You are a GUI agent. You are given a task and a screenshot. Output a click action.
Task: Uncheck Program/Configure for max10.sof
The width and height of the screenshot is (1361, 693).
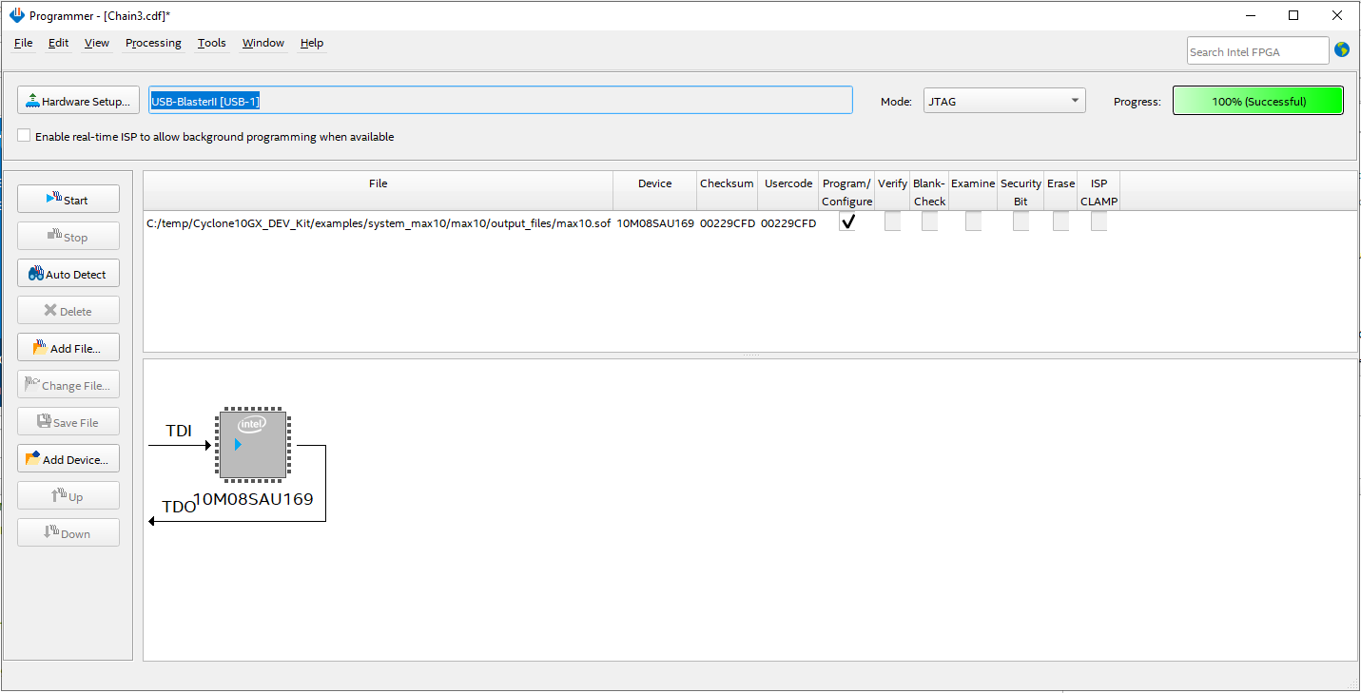pyautogui.click(x=847, y=222)
